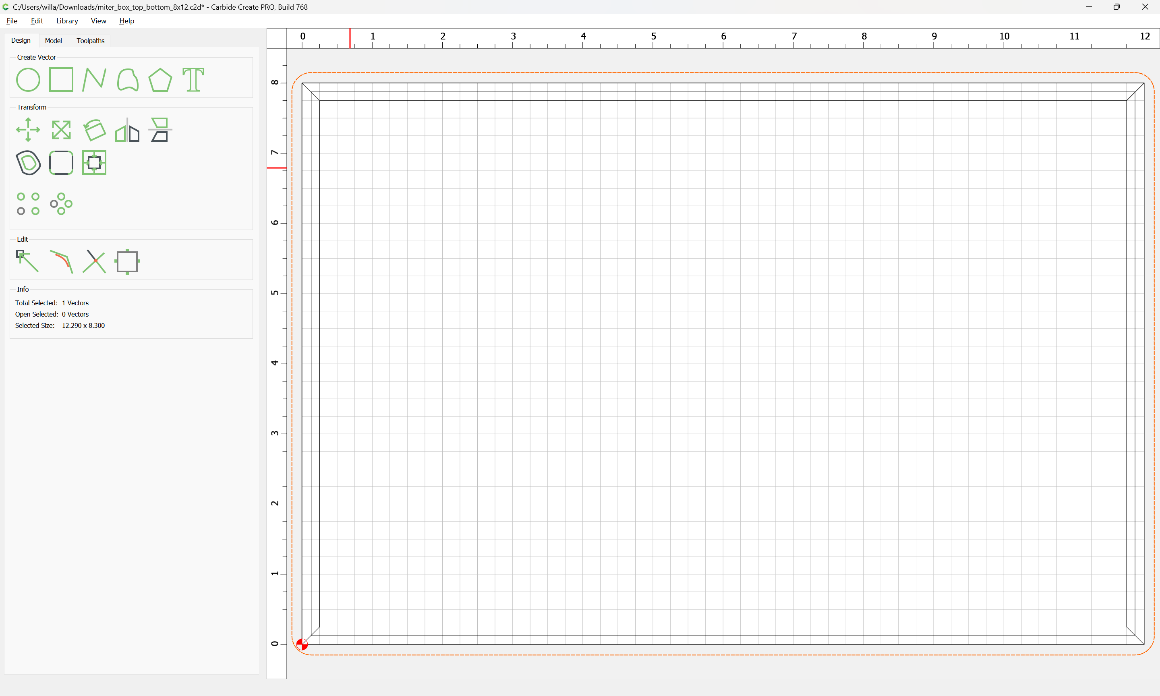Viewport: 1160px width, 696px height.
Task: Open the Rotate transform tool
Action: click(94, 130)
